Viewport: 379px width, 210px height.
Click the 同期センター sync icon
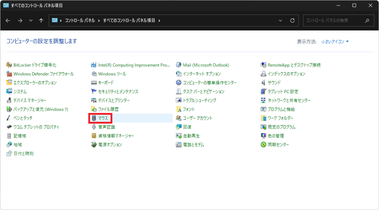pos(264,145)
